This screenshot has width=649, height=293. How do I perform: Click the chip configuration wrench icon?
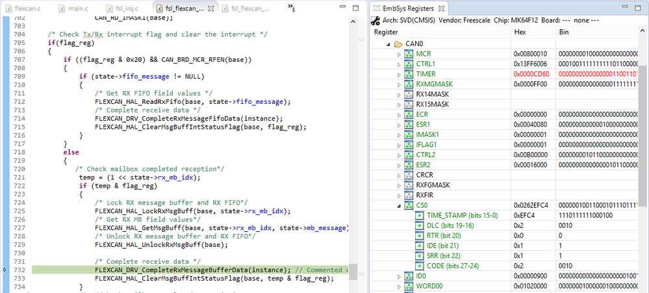(375, 20)
